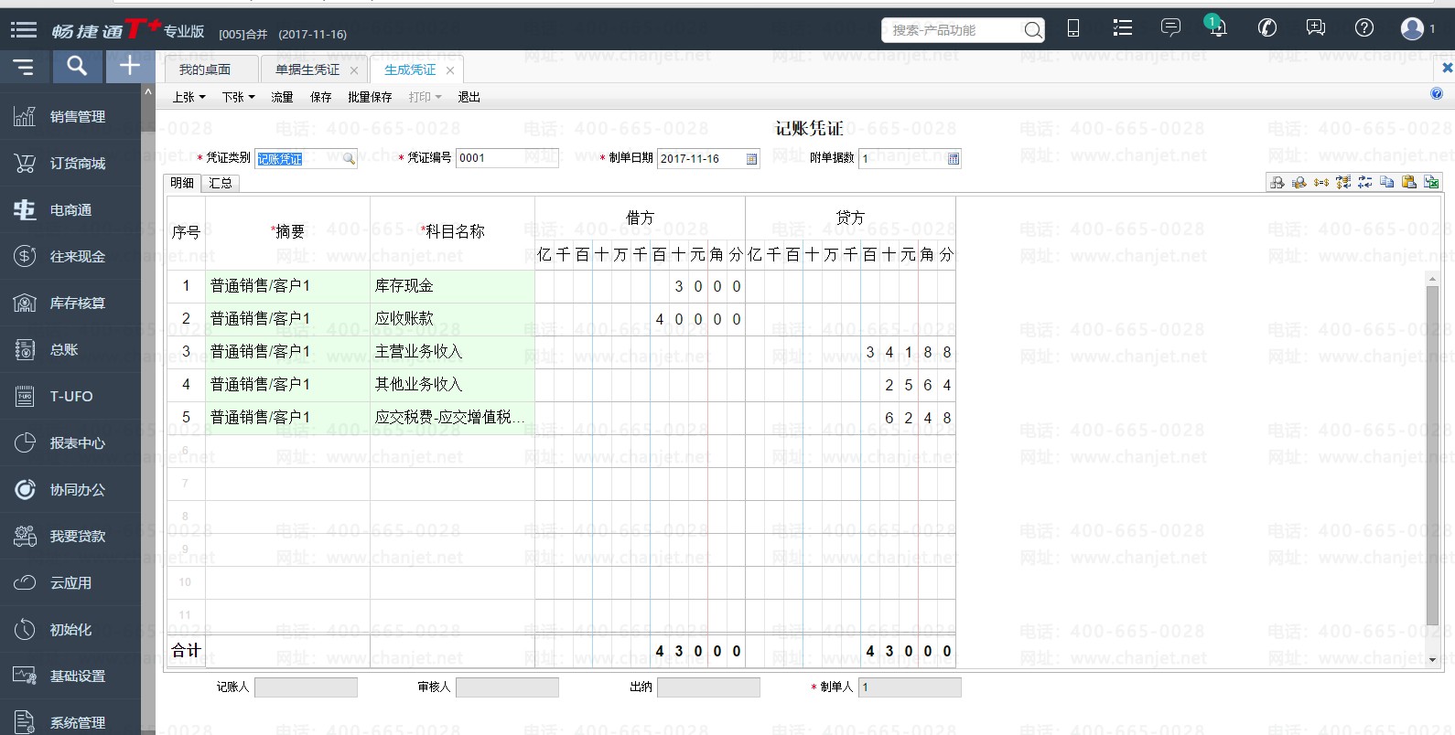Click the mobile phone icon in header

tap(1073, 28)
